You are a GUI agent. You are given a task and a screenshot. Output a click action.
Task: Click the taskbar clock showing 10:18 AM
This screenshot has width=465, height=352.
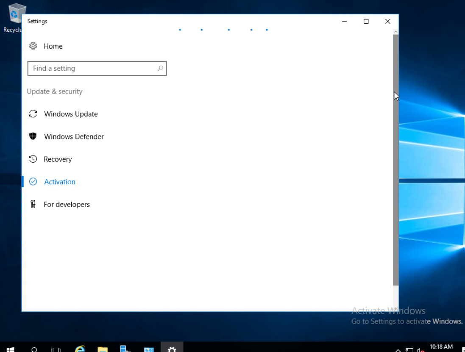pos(441,346)
